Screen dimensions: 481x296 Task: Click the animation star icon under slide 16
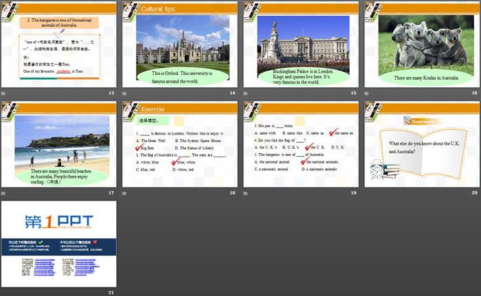[366, 93]
